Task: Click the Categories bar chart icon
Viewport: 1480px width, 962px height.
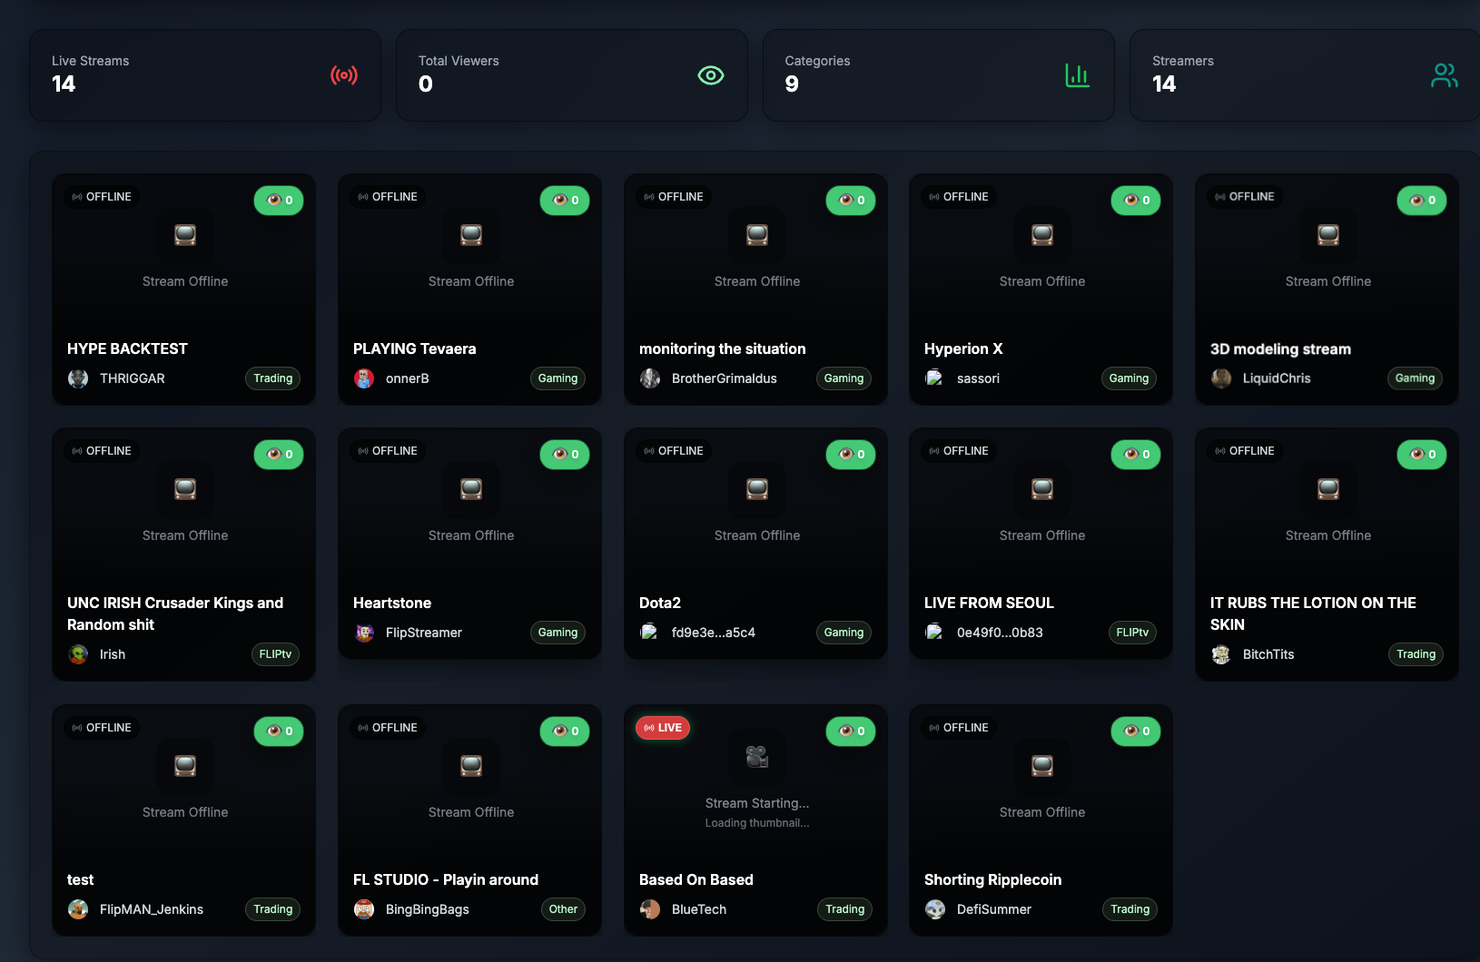Action: point(1077,75)
